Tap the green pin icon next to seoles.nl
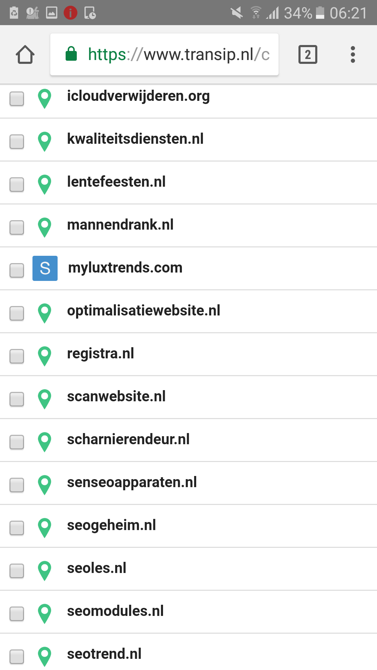This screenshot has height=670, width=377. pos(45,571)
